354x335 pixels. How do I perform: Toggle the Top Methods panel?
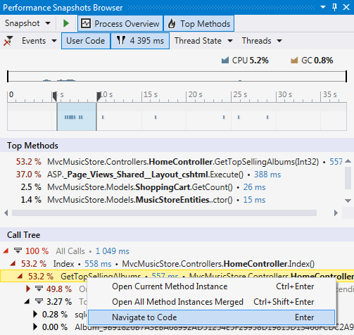(198, 23)
